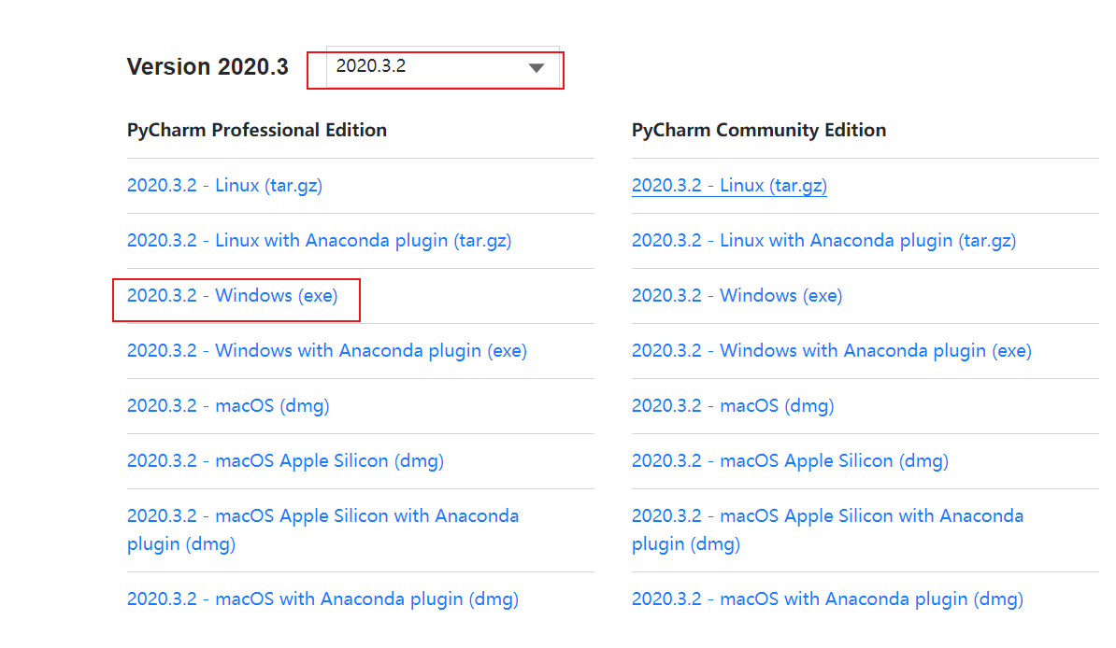Viewport: 1116px width, 648px height.
Task: Download Community Edition macOS (dmg)
Action: coord(733,406)
